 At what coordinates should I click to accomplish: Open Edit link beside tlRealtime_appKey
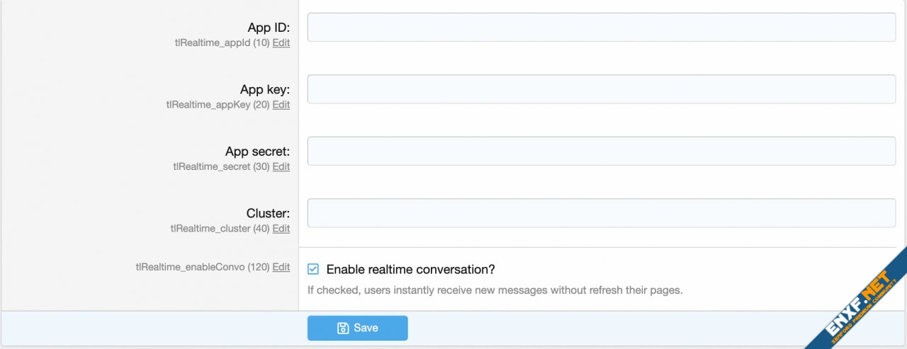coord(281,105)
